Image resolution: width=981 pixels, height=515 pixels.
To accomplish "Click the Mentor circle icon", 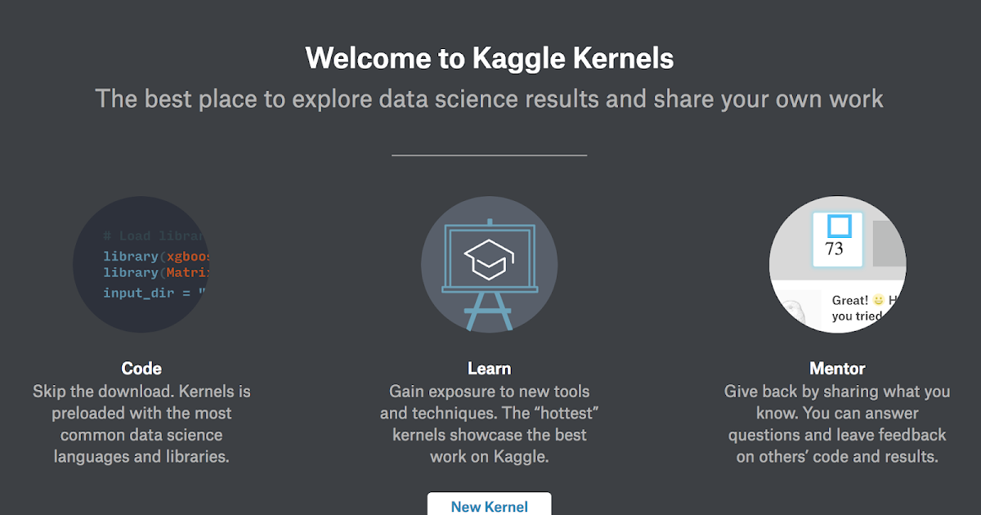I will (837, 264).
